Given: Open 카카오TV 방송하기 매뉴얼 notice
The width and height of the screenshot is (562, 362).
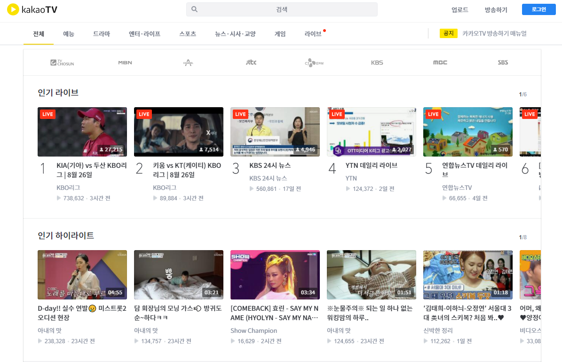Looking at the screenshot, I should tap(494, 33).
